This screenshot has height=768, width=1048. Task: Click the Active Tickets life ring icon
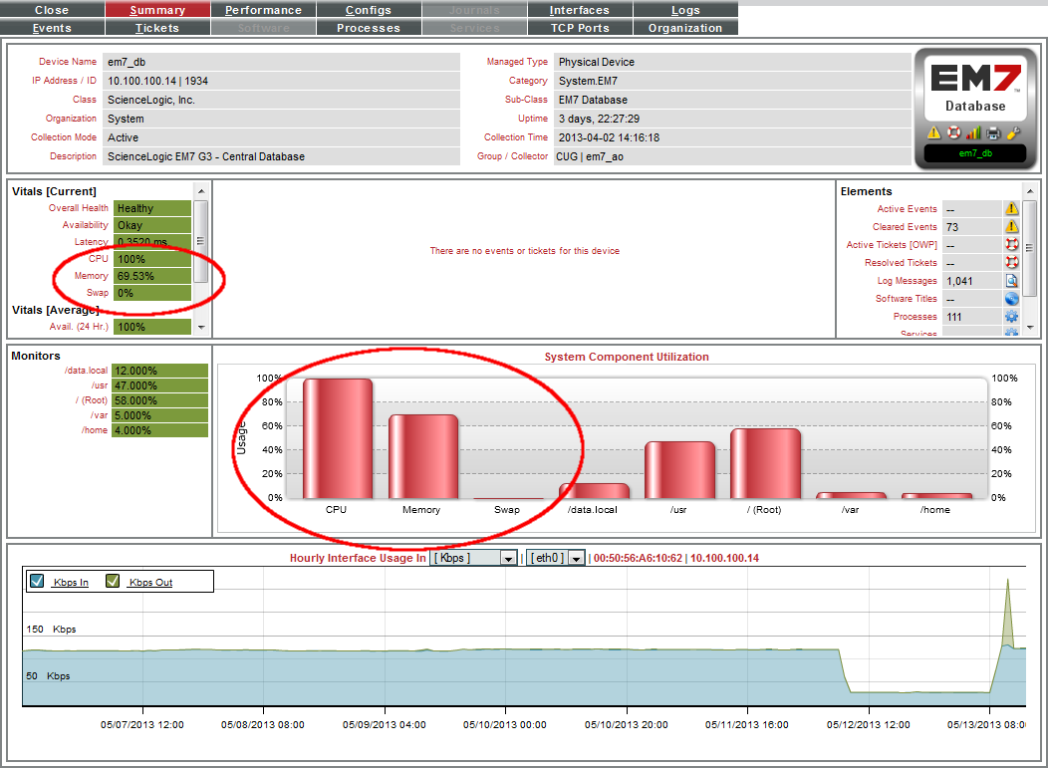point(1012,245)
